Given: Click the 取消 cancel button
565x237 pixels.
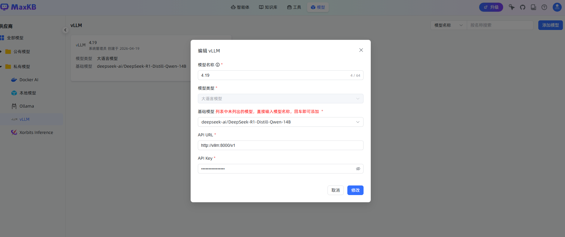Looking at the screenshot, I should point(335,190).
